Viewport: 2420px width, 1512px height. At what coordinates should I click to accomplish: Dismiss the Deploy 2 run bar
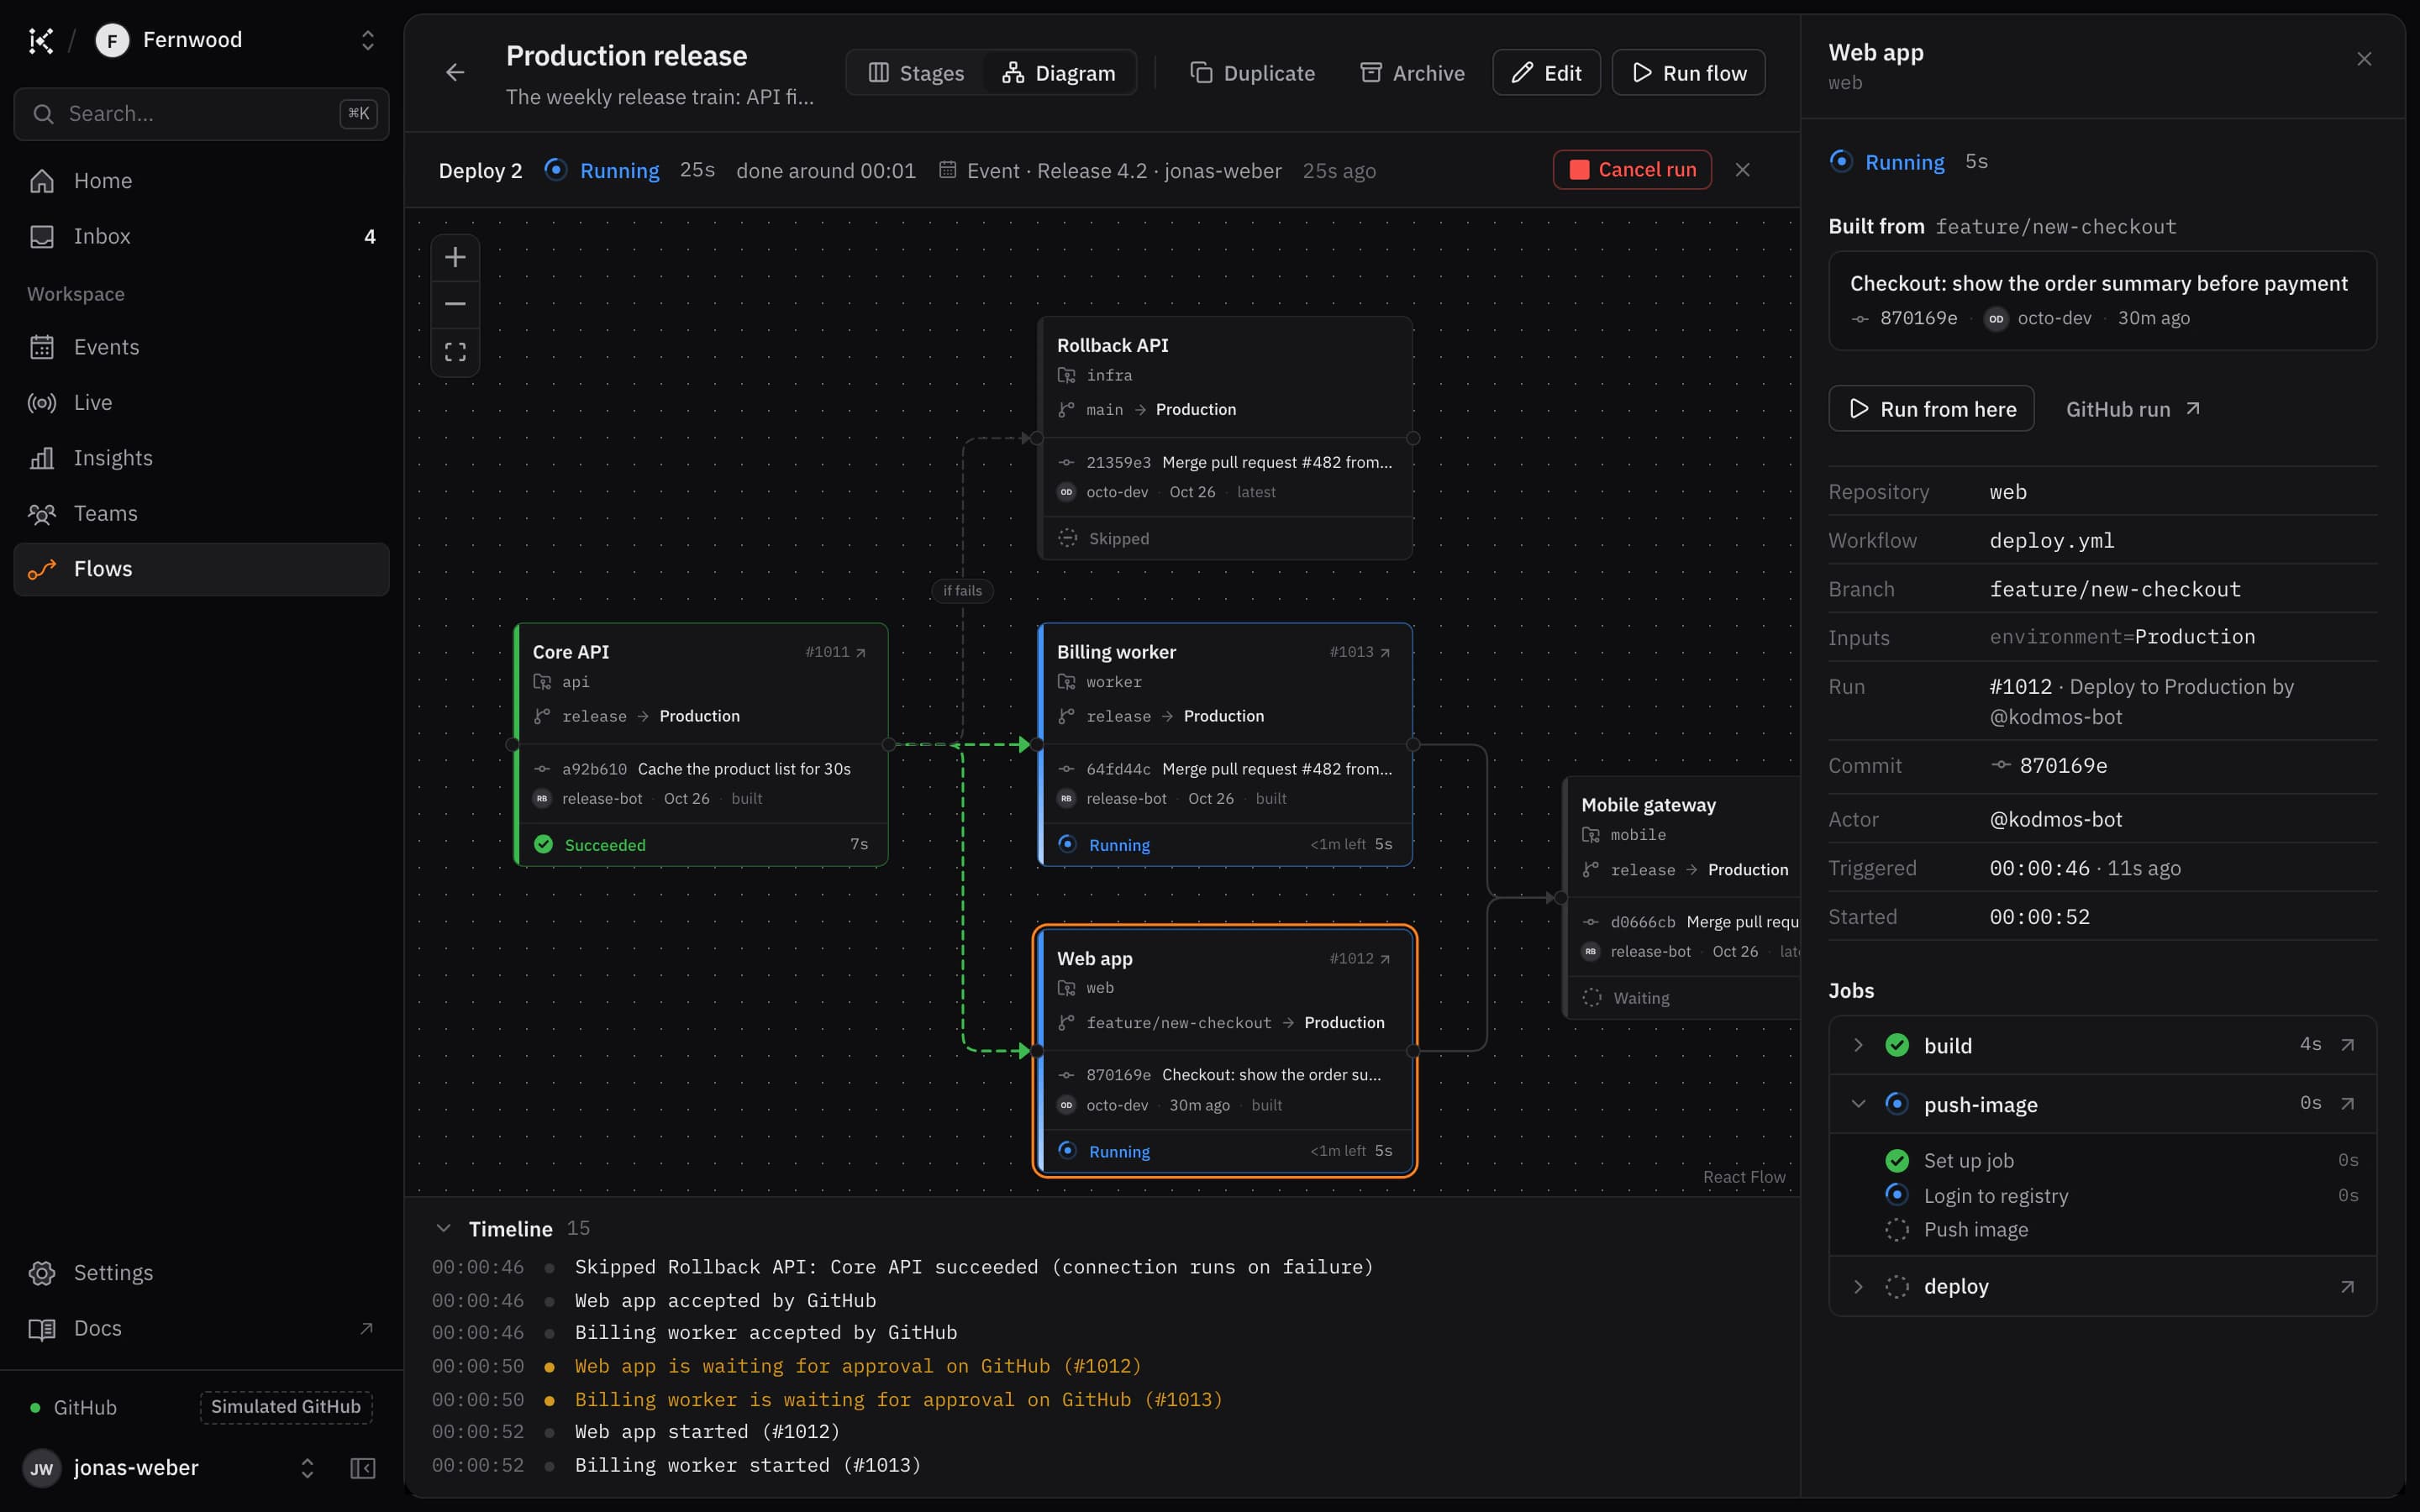pos(1742,170)
